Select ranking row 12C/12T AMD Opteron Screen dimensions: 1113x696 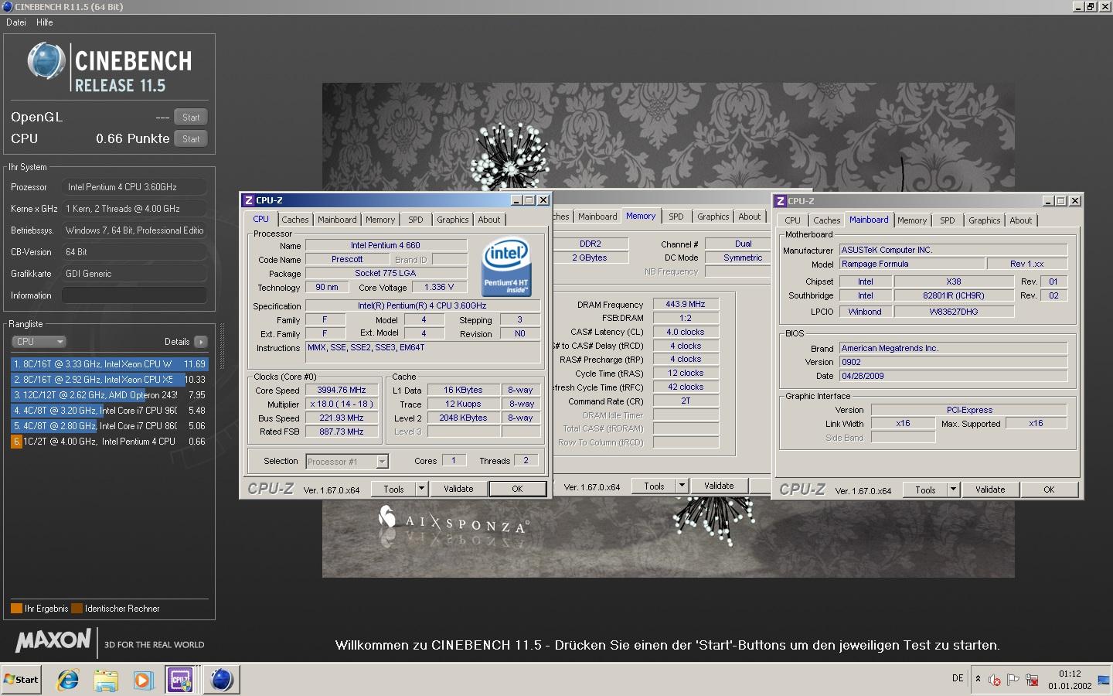pos(110,394)
